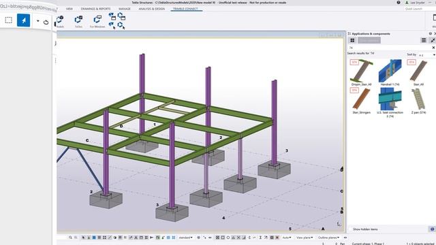Open the ANALYSIS & DESIGN tab
436x245 pixels.
tap(152, 9)
